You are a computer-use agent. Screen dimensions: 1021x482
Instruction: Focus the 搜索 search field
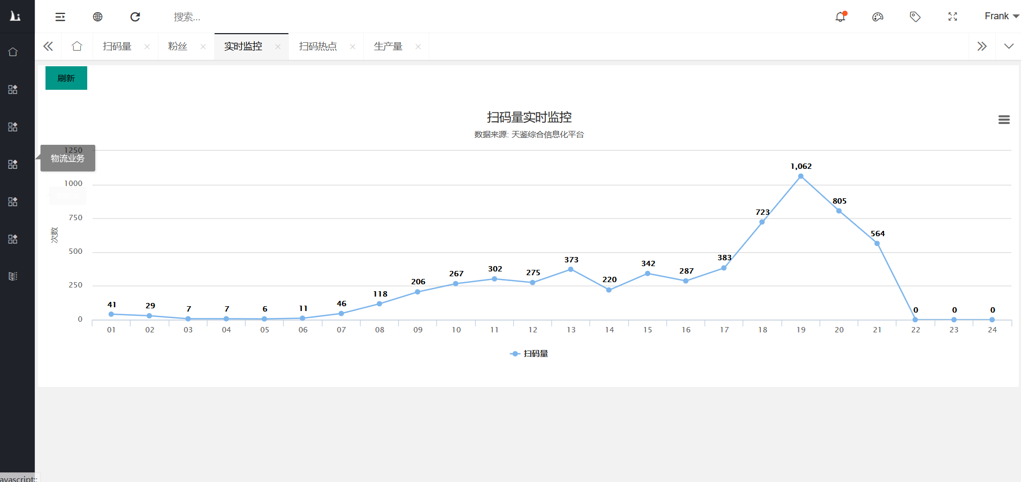(x=214, y=17)
